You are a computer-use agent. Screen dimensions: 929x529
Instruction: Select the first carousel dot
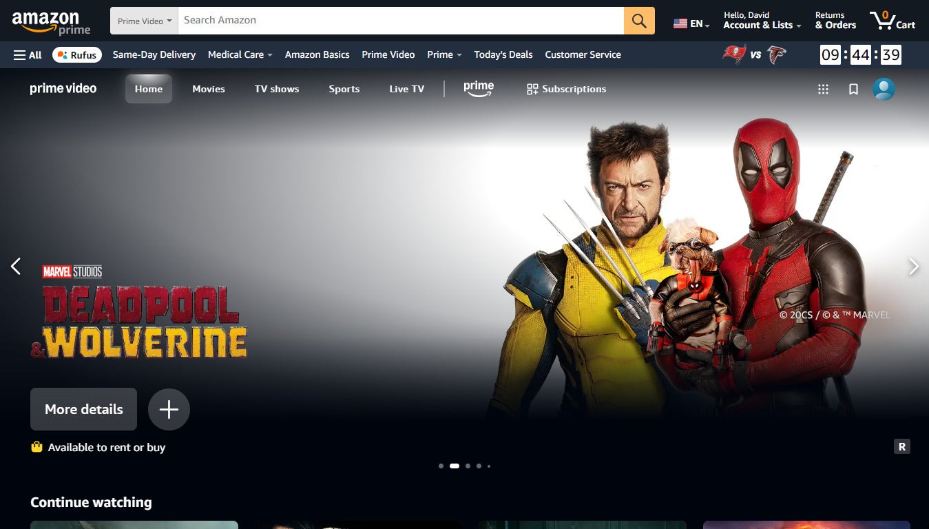click(x=441, y=466)
